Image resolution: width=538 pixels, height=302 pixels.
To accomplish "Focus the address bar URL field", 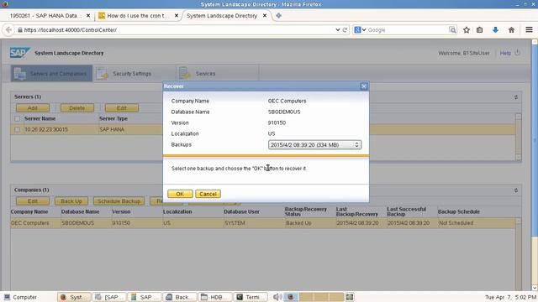I will [178, 30].
